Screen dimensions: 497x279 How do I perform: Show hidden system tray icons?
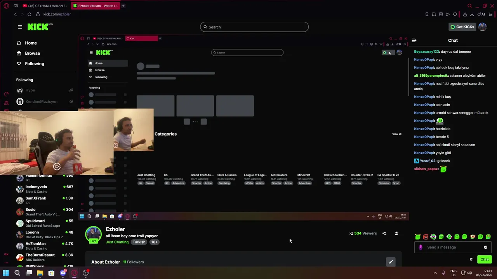coord(435,273)
